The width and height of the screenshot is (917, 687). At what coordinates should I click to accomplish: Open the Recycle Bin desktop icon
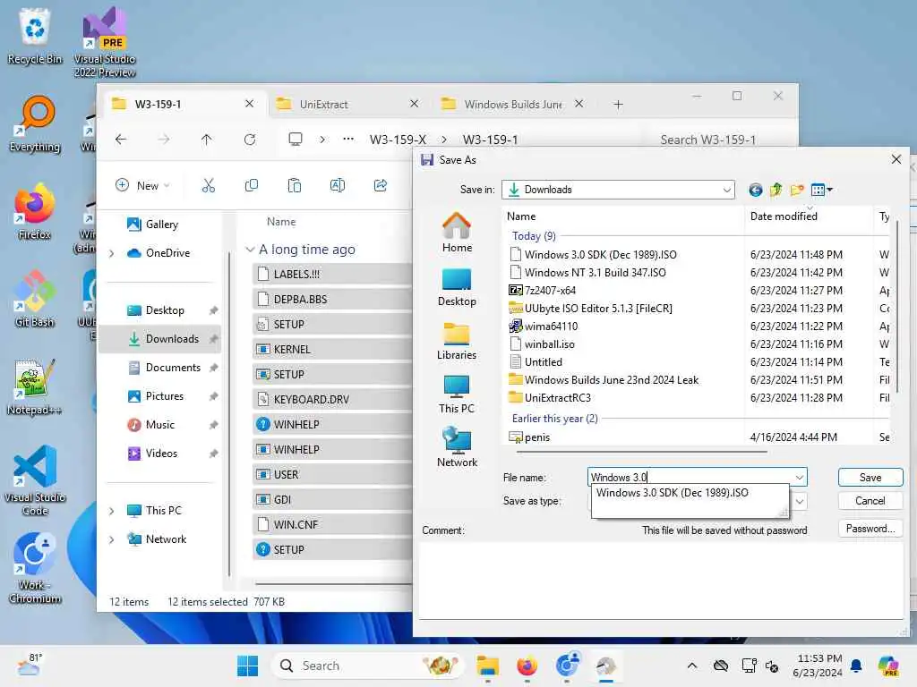(35, 36)
